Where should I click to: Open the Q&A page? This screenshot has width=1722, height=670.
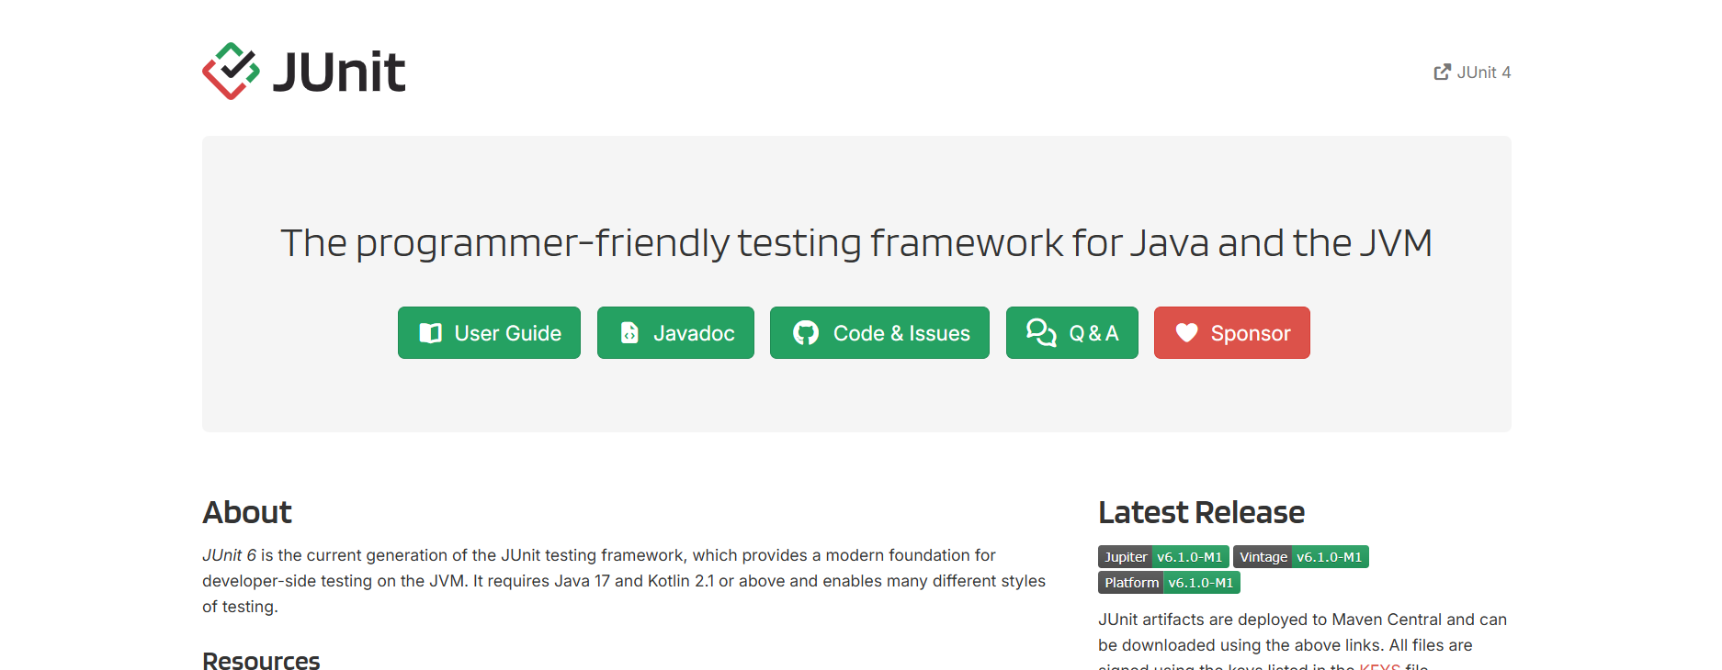pos(1093,333)
